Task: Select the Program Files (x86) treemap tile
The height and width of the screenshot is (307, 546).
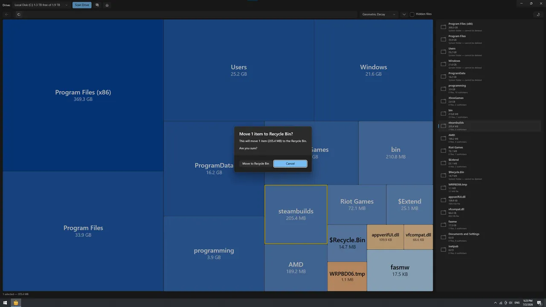Action: [83, 96]
